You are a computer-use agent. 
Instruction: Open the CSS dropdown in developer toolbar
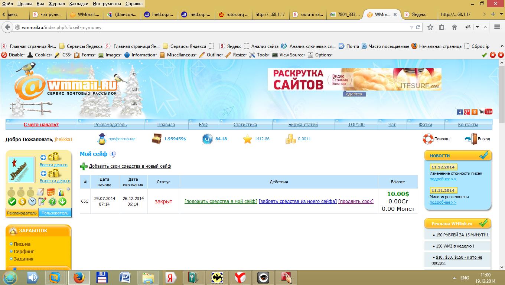(63, 55)
